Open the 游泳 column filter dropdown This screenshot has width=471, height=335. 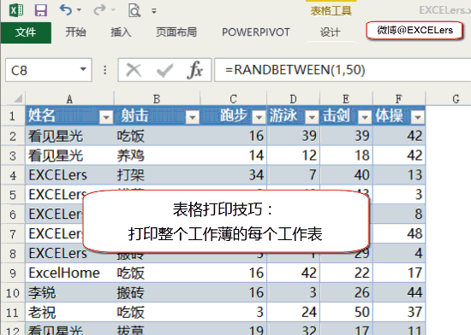(x=312, y=117)
